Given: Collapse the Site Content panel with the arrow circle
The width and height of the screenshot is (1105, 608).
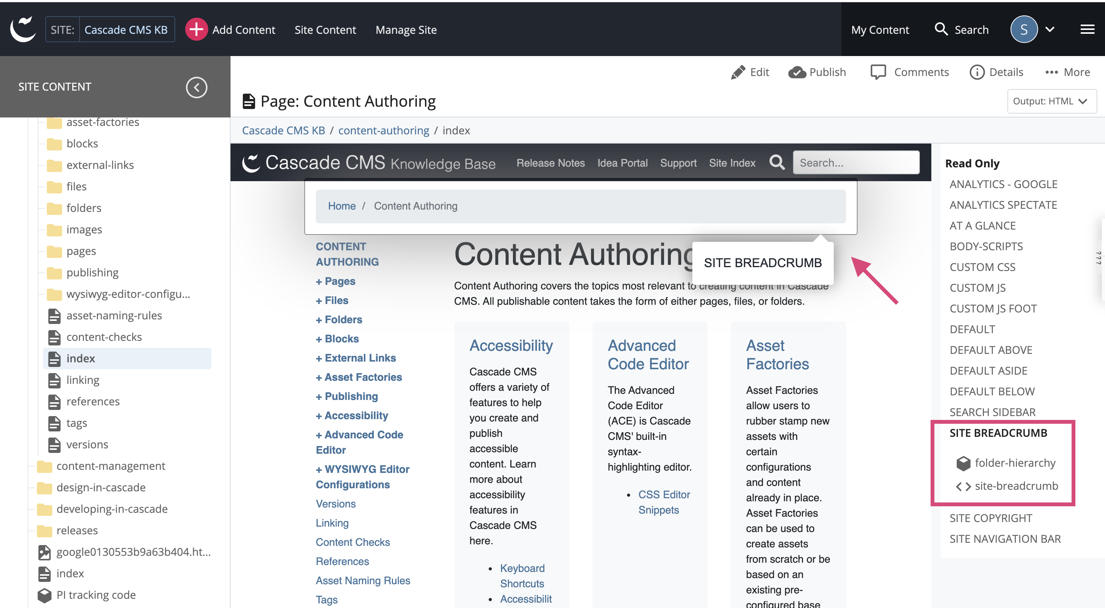Looking at the screenshot, I should pos(196,87).
